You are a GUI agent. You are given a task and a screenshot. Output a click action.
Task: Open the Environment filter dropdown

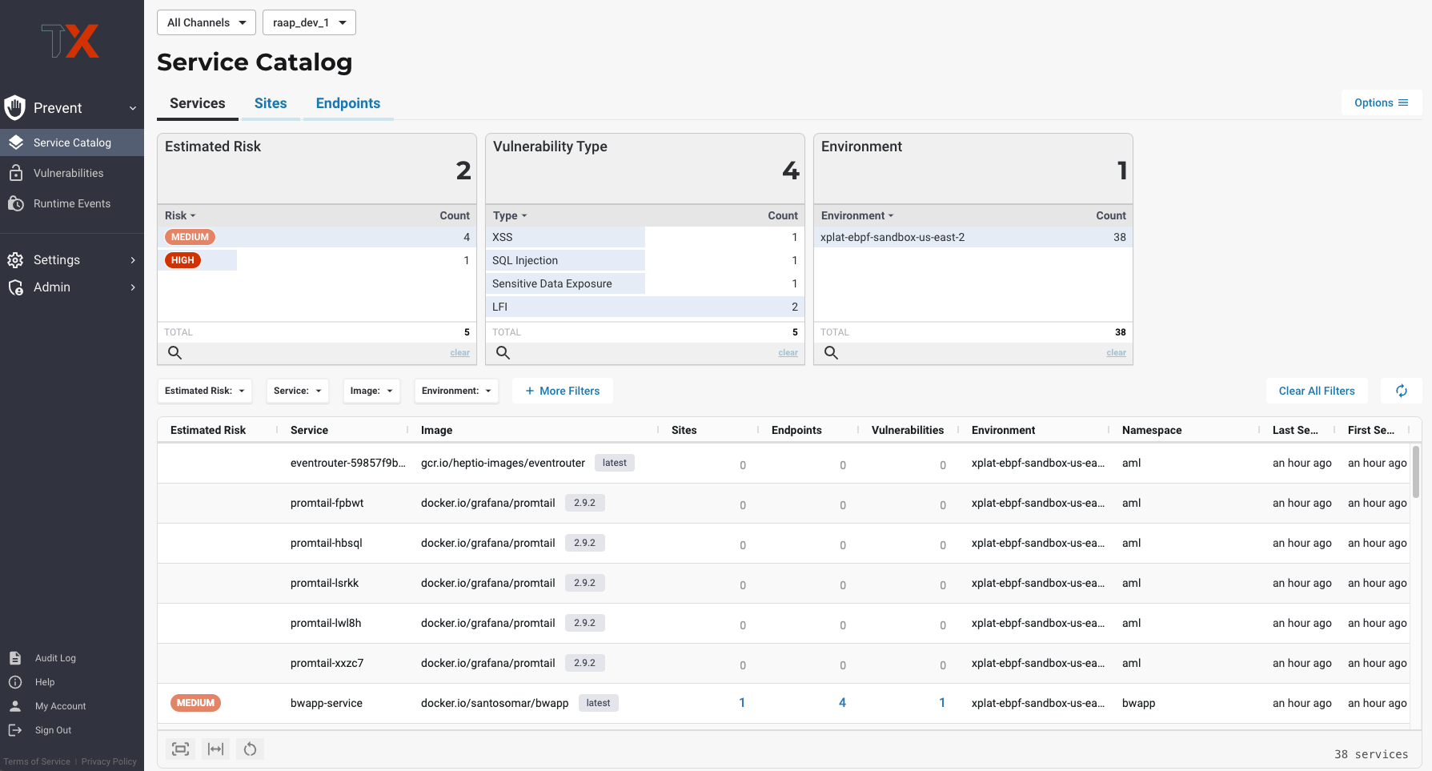click(x=456, y=391)
